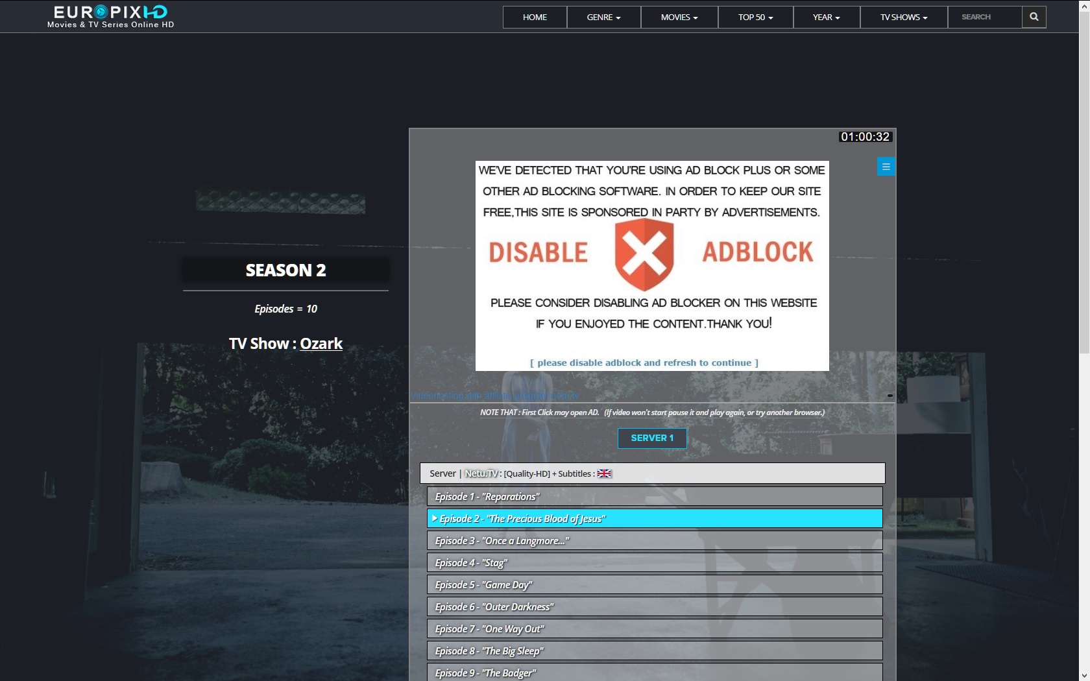This screenshot has height=681, width=1090.
Task: Open the Ozark TV show link
Action: (x=321, y=343)
